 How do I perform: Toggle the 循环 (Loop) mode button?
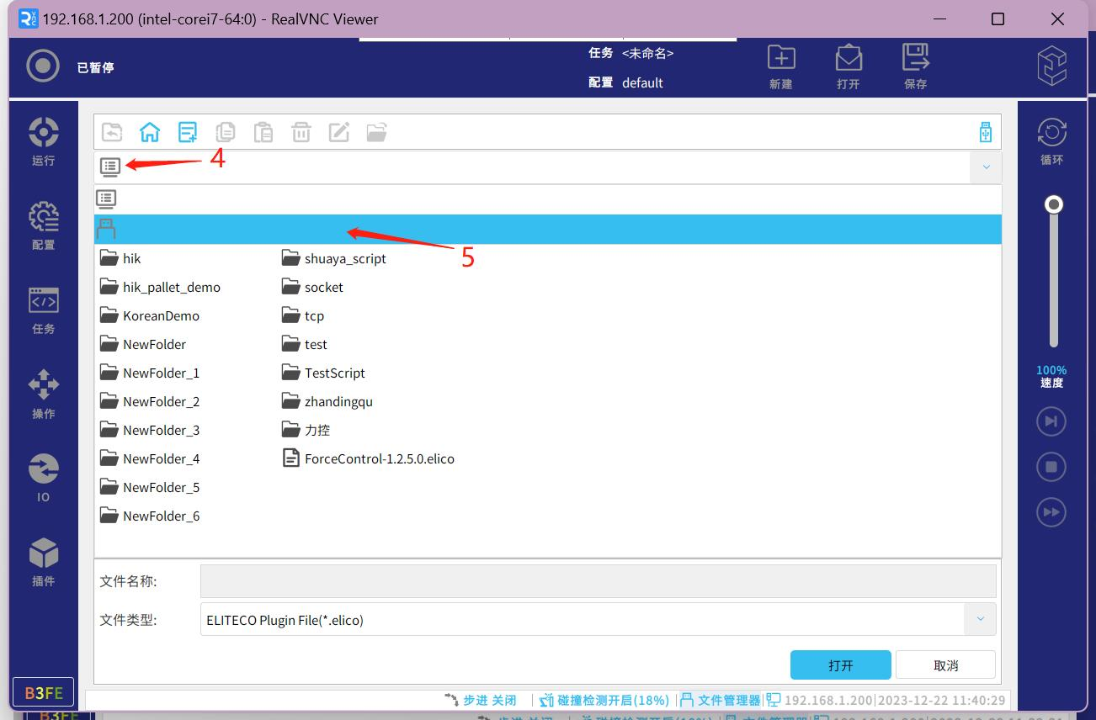click(1051, 140)
